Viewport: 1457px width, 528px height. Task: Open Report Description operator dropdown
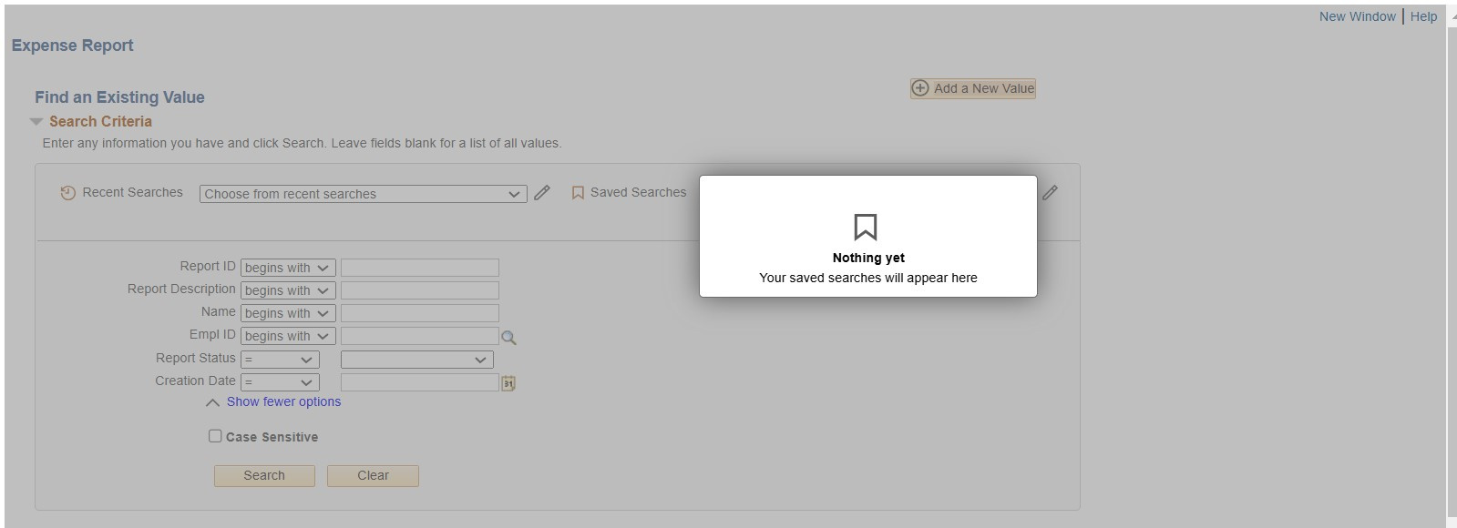click(x=288, y=290)
